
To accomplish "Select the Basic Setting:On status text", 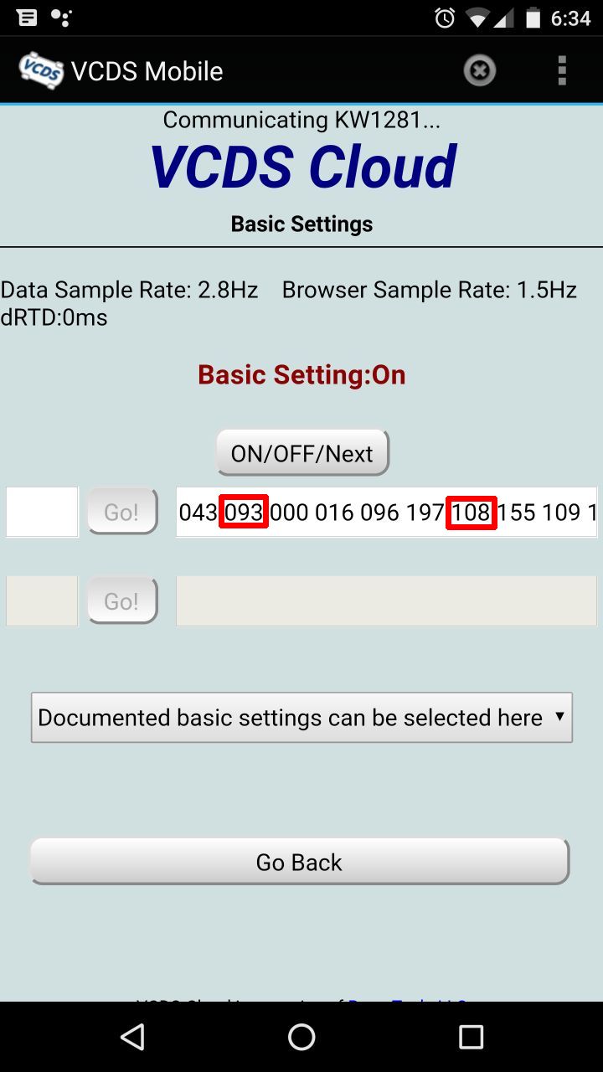I will 301,374.
